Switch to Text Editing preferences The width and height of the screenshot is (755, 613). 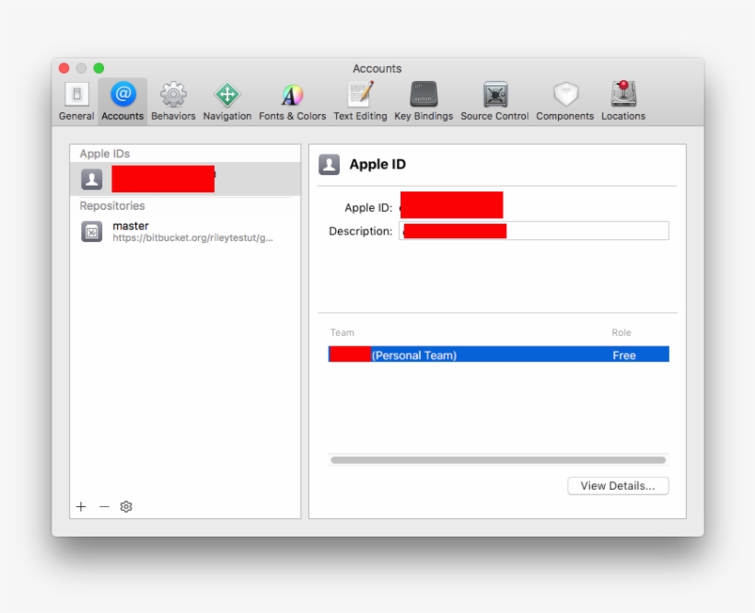pyautogui.click(x=360, y=101)
